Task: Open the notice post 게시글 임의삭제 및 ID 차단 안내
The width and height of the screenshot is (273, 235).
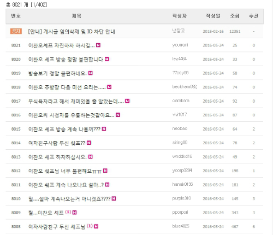Action: (72, 32)
